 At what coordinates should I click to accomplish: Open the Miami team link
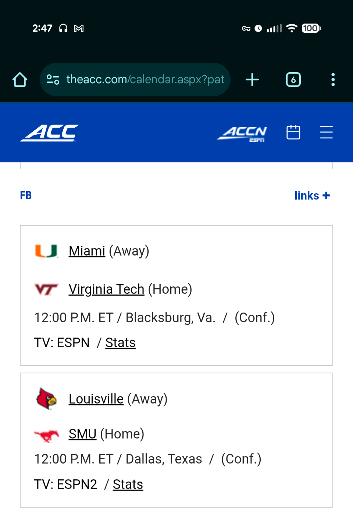coord(87,251)
